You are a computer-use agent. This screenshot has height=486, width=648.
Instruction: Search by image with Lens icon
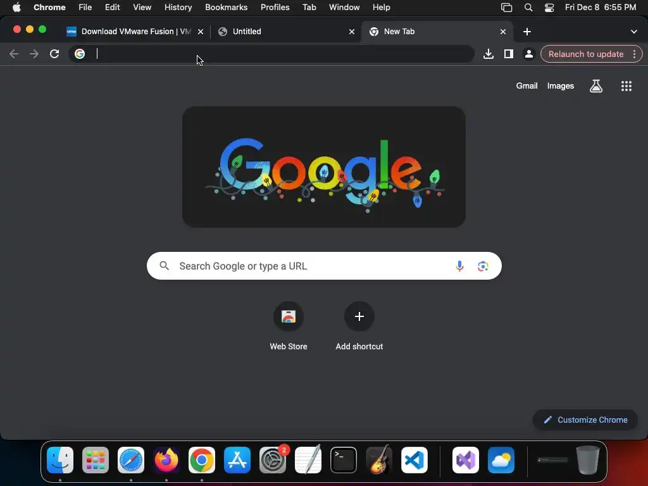tap(483, 266)
